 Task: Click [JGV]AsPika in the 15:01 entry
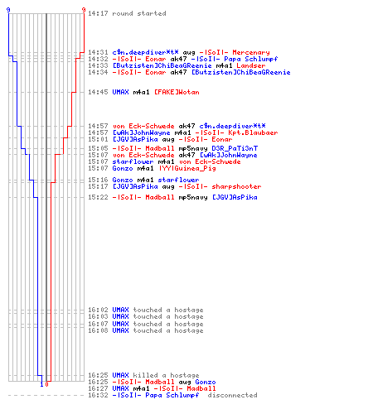(135, 139)
